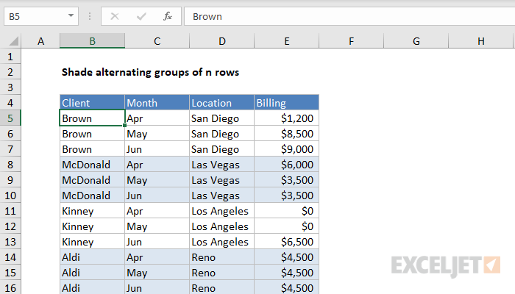
Task: Select Reno cell in row 14
Action: (x=222, y=257)
